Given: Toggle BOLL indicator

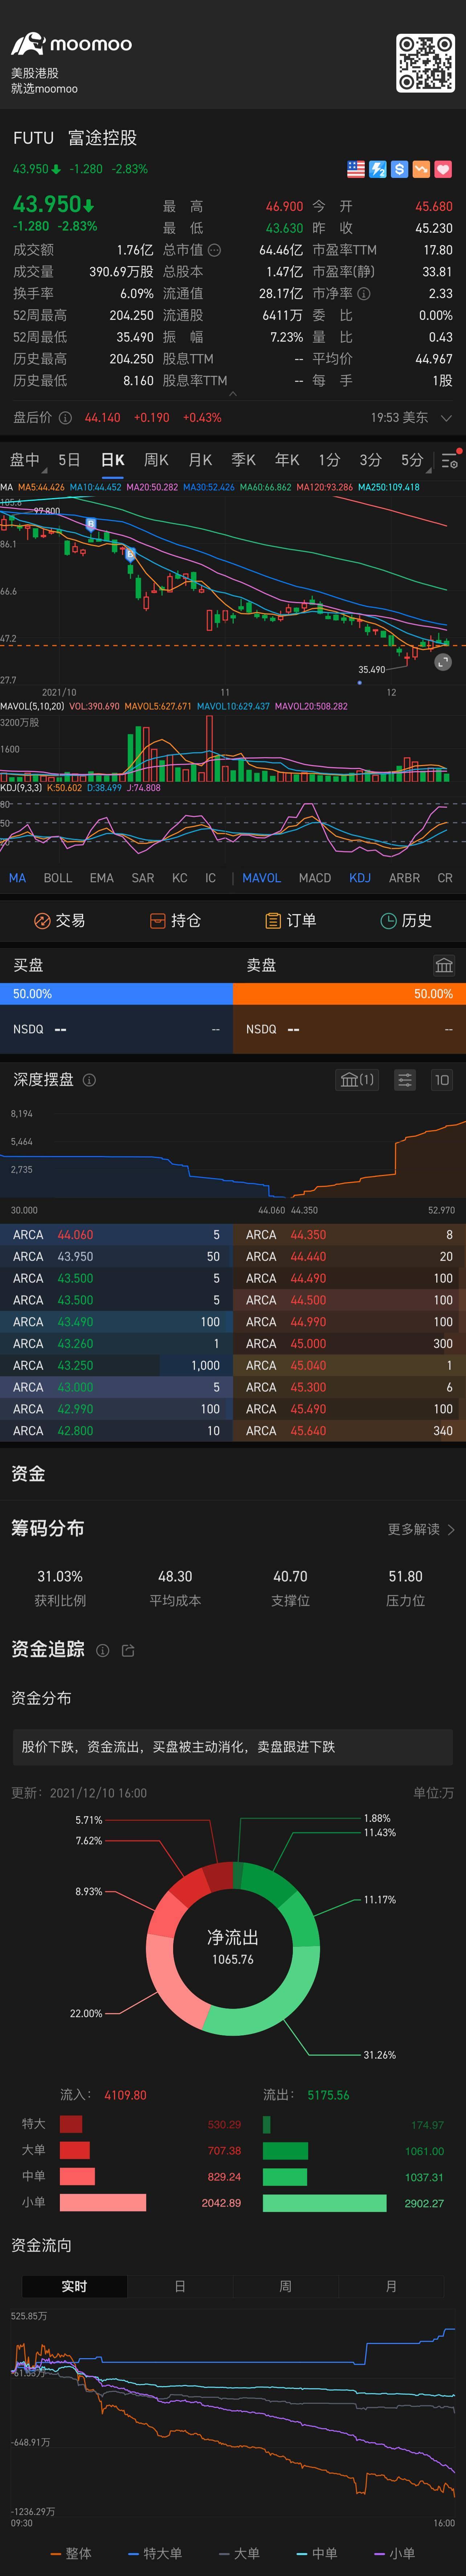Looking at the screenshot, I should (58, 878).
